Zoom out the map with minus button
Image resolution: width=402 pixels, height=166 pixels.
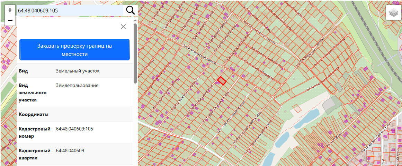pos(10,20)
